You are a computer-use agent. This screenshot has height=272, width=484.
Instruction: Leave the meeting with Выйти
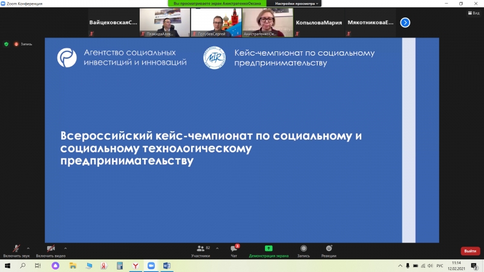click(470, 251)
